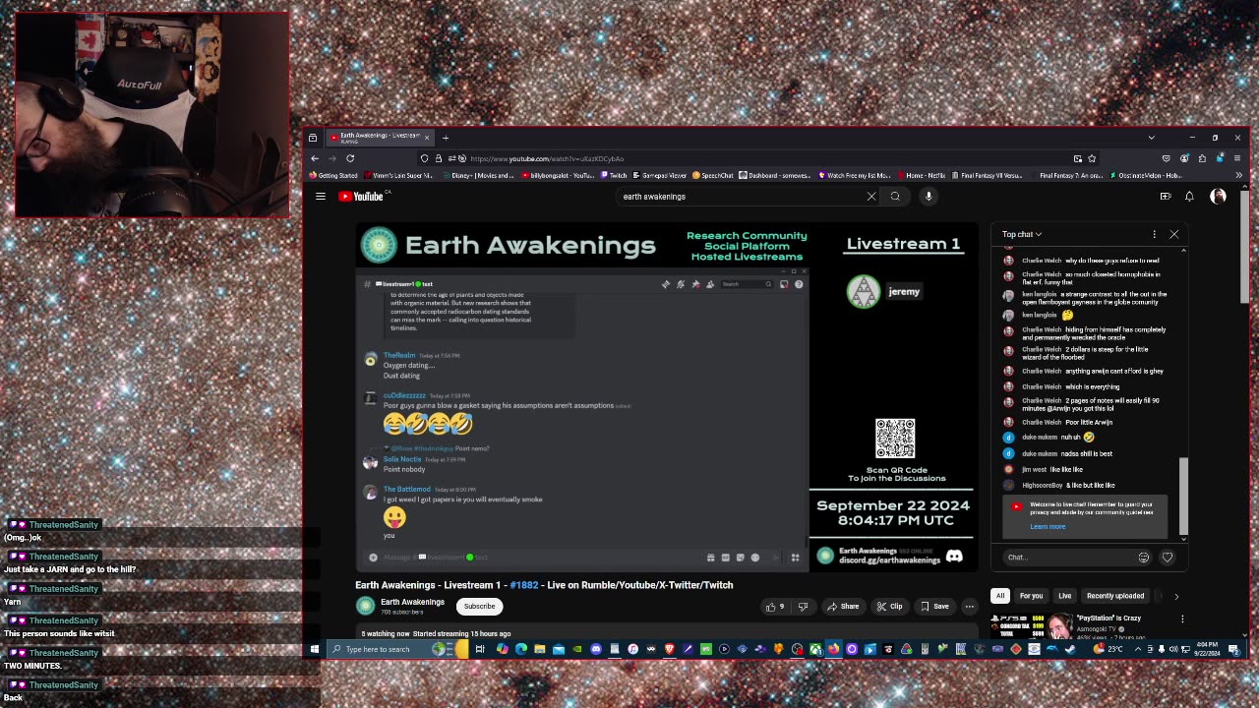Click the YouTube search field text

pyautogui.click(x=654, y=197)
